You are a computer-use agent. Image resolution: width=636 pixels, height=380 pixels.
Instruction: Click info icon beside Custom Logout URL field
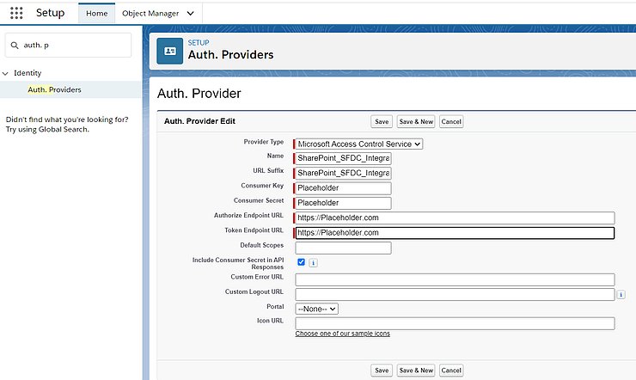pyautogui.click(x=621, y=294)
